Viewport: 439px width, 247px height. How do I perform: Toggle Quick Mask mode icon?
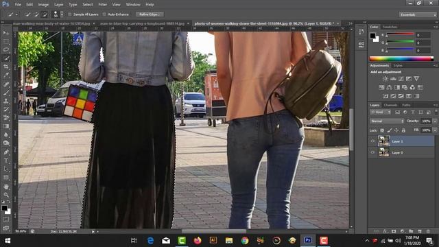pyautogui.click(x=6, y=220)
